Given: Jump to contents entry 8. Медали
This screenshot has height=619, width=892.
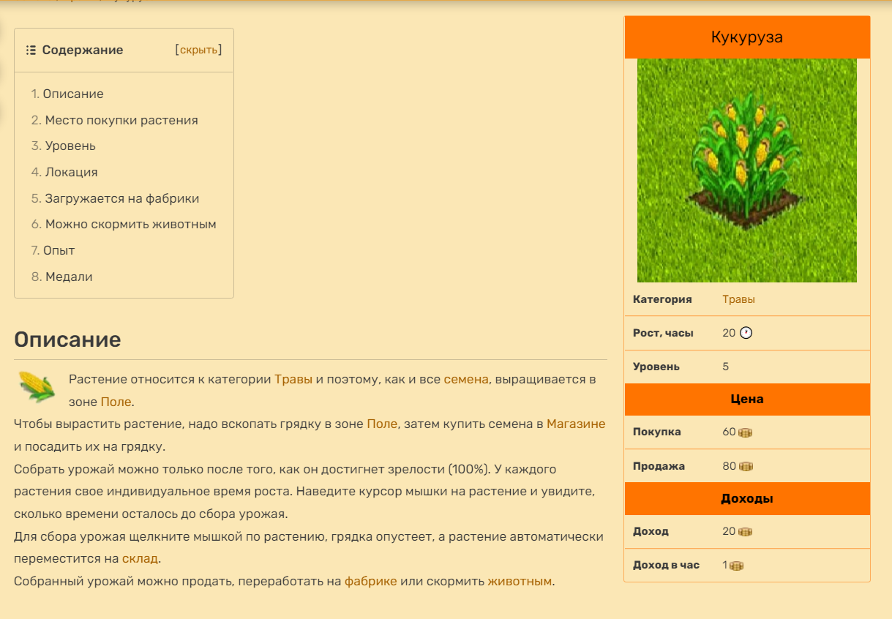Looking at the screenshot, I should pos(62,277).
